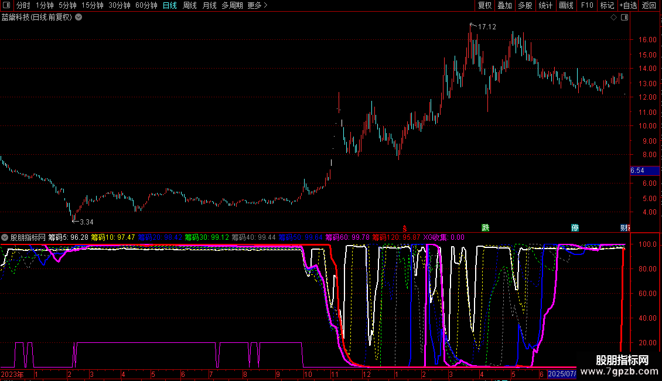Screen dimensions: 662x381
Task: Select the 筹码120 indicator value
Action: click(x=397, y=237)
